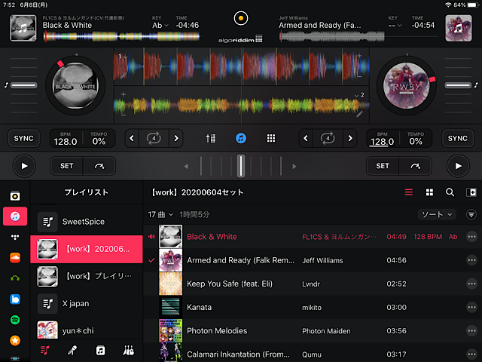Open the TIDAL source in sidebar
The image size is (482, 362).
click(15, 237)
